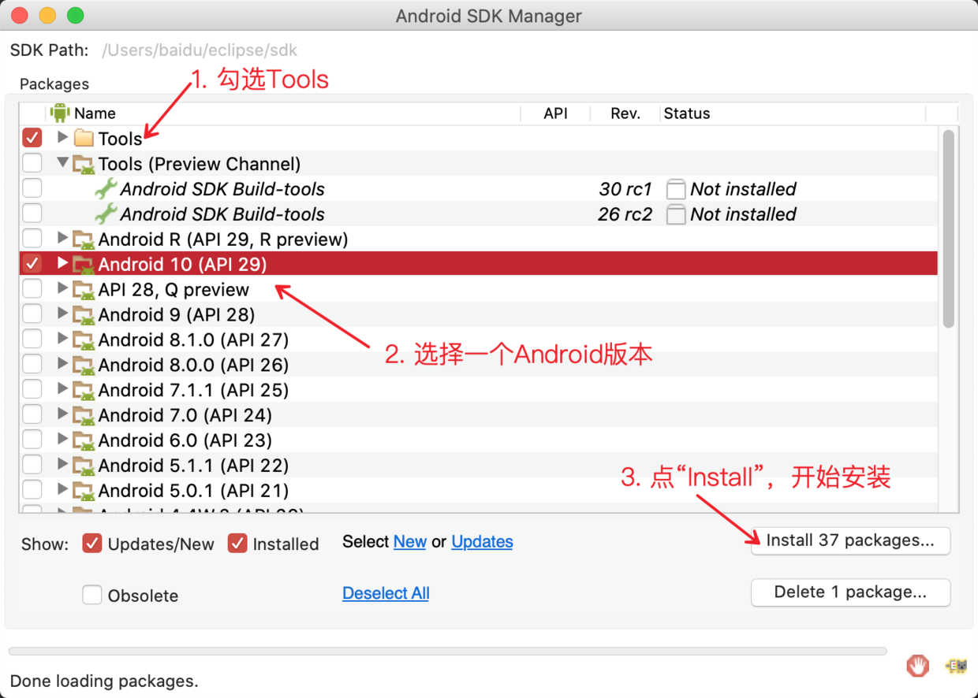
Task: Expand the Android 7.1.1 (API 25) node
Action: [62, 389]
